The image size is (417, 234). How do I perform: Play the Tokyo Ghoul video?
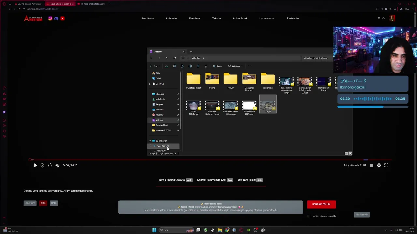point(35,165)
